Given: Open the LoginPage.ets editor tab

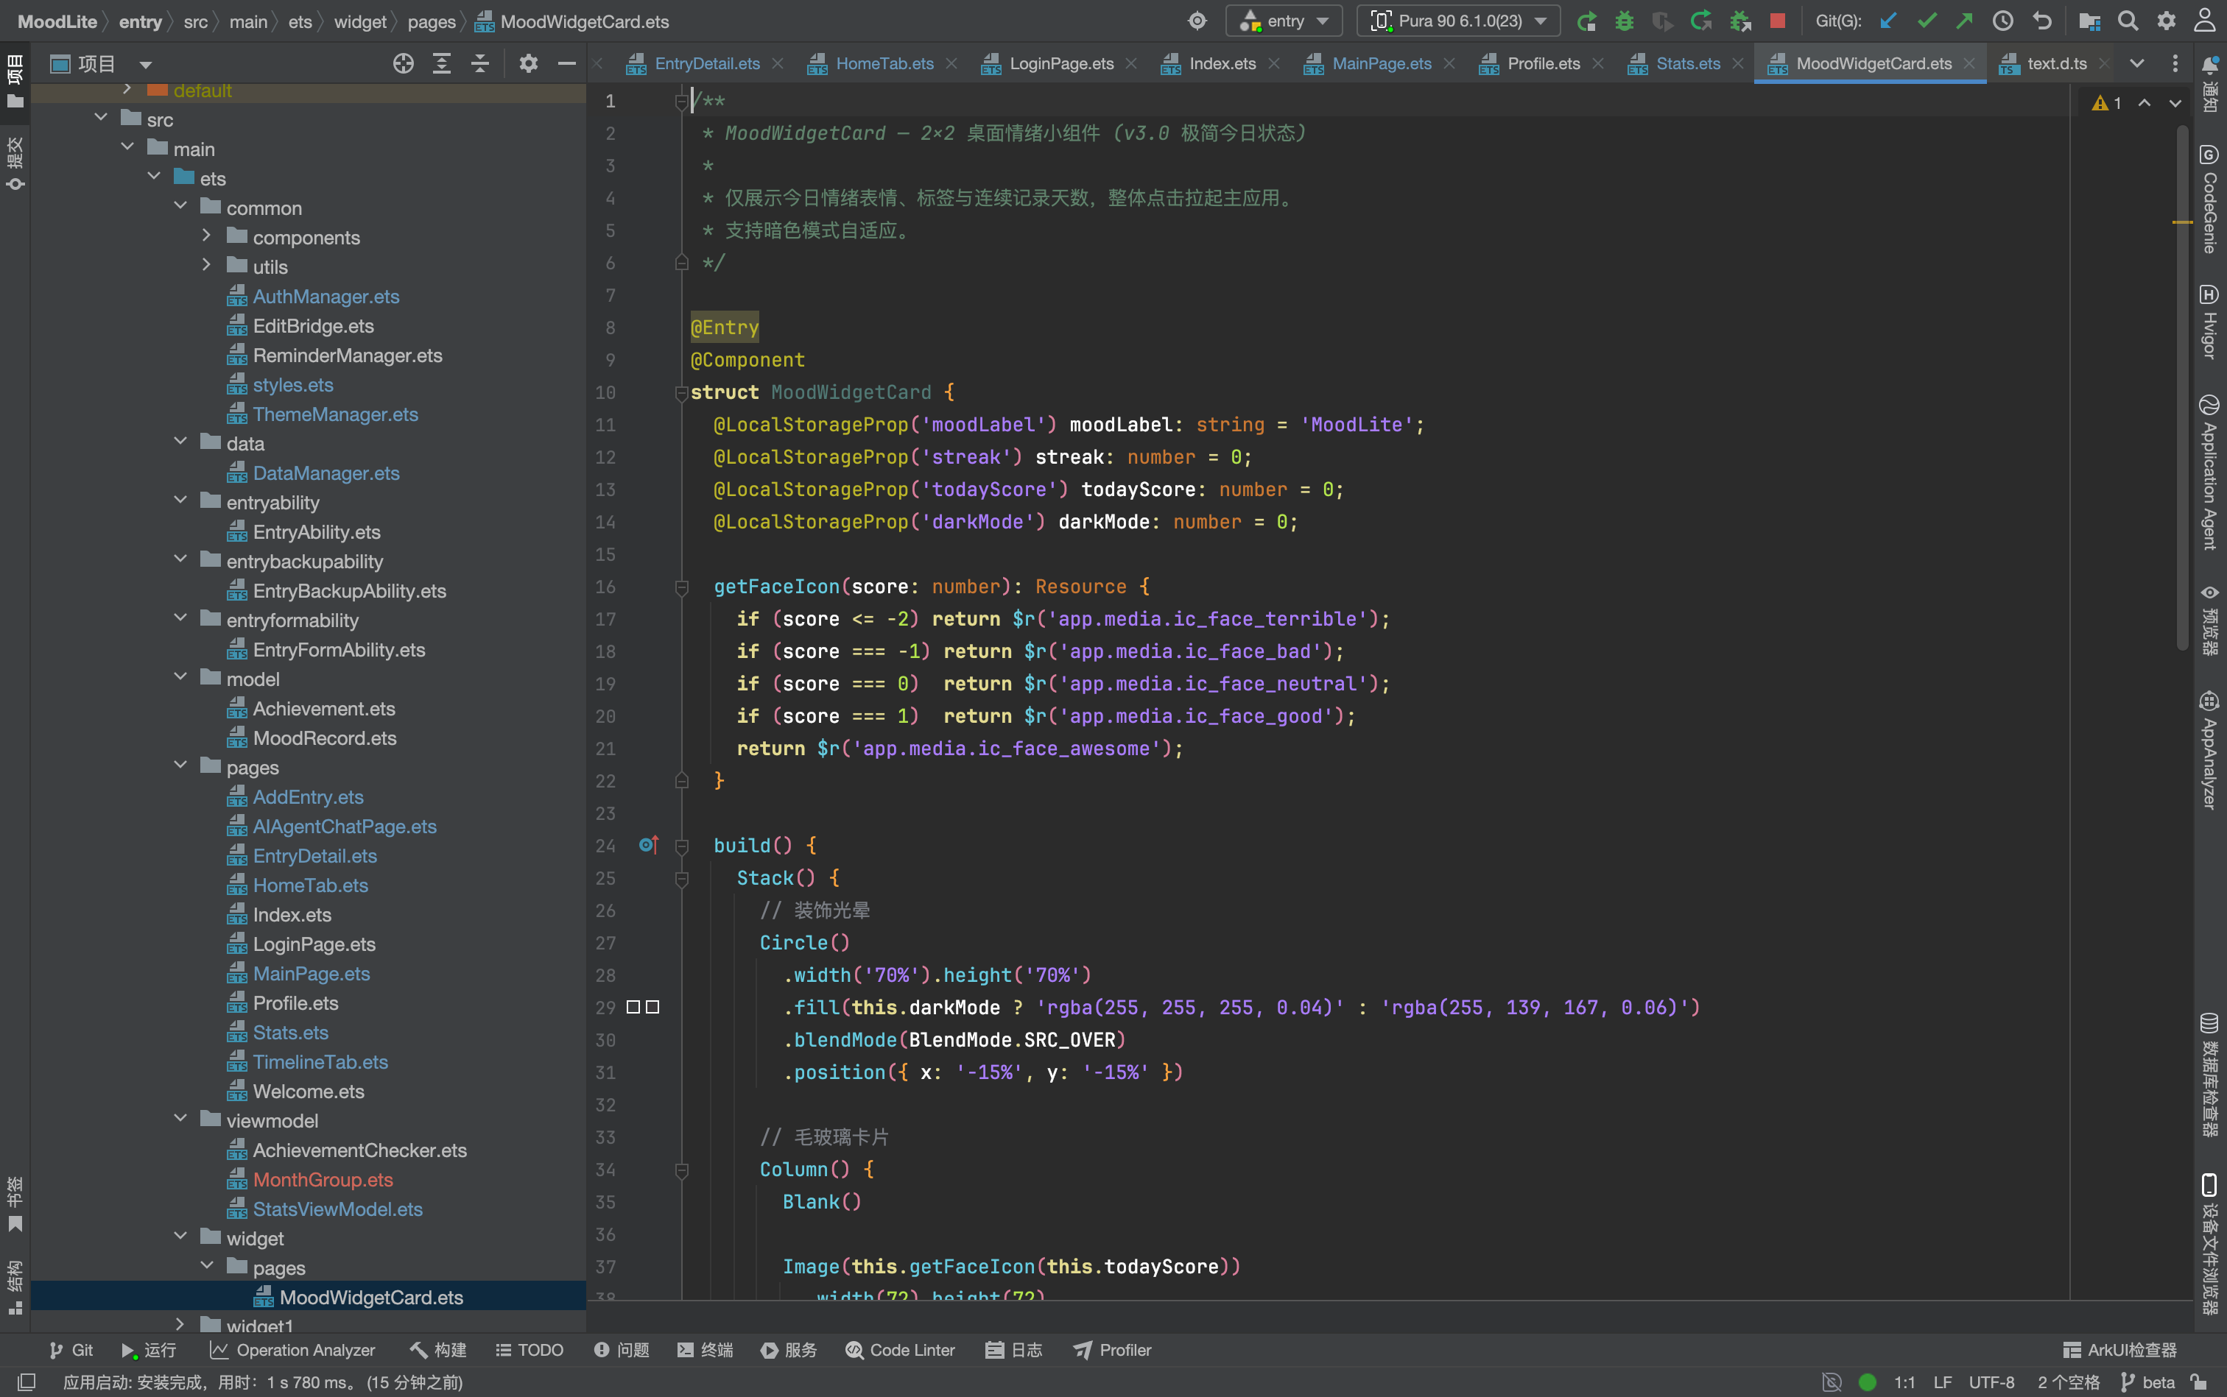Looking at the screenshot, I should (1060, 64).
